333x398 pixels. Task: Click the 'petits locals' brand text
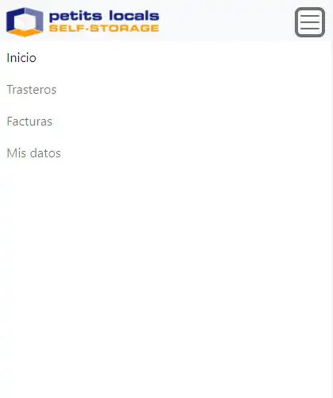point(104,16)
